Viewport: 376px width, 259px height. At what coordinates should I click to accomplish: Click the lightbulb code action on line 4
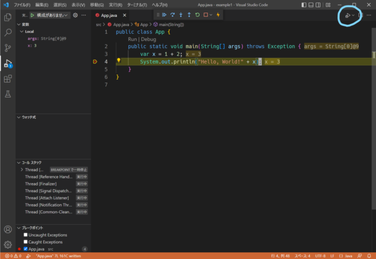[119, 60]
